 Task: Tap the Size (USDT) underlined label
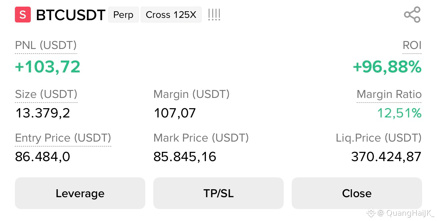tap(46, 94)
